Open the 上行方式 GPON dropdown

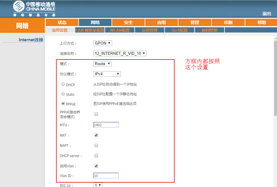click(103, 43)
